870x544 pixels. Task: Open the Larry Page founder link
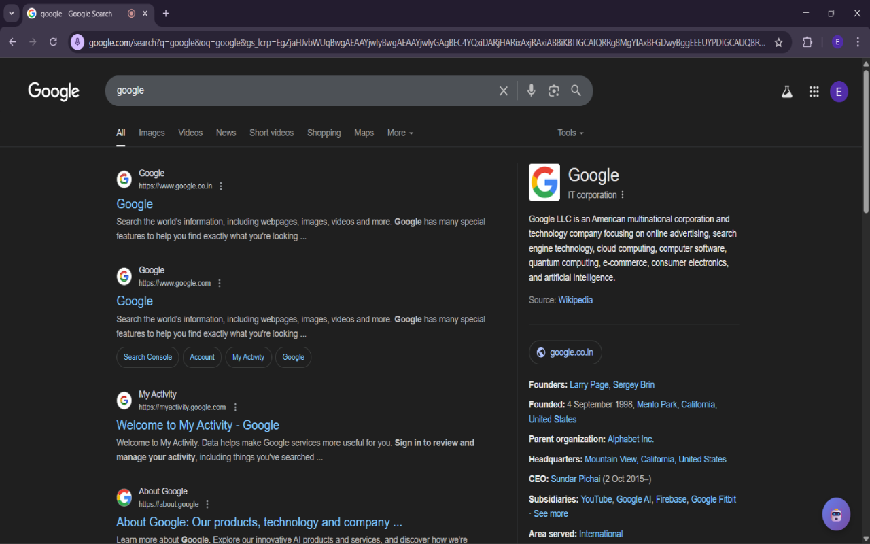coord(589,385)
